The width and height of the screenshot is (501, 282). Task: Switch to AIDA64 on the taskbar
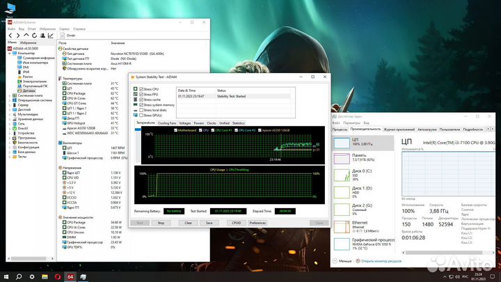coord(70,276)
